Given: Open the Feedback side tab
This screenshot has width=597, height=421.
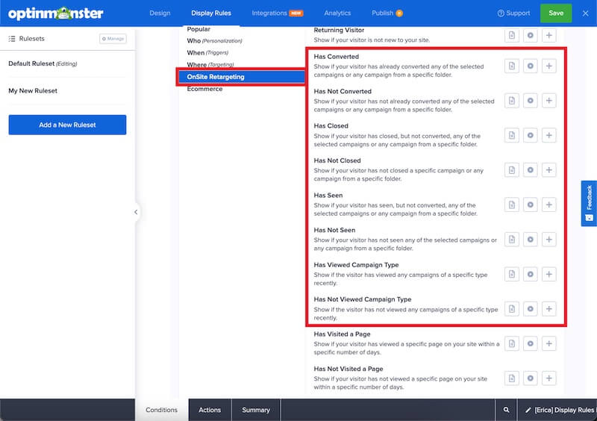Looking at the screenshot, I should [589, 204].
